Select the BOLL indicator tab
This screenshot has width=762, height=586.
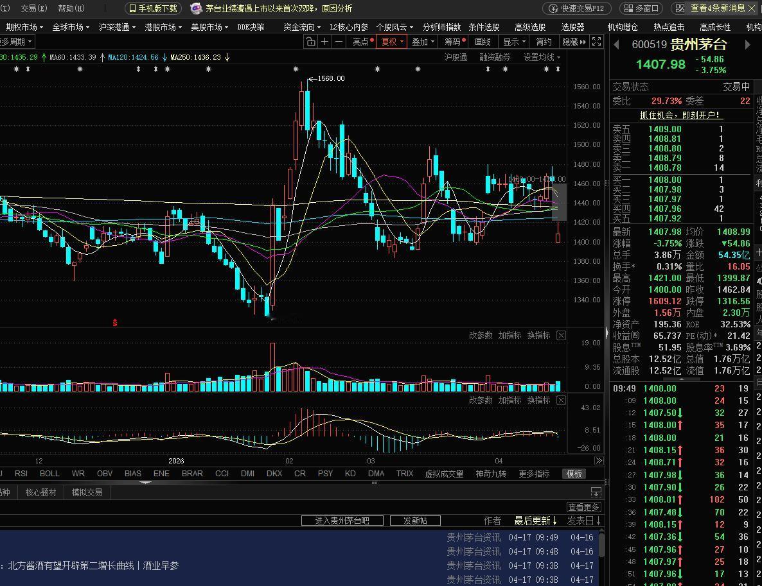click(49, 474)
